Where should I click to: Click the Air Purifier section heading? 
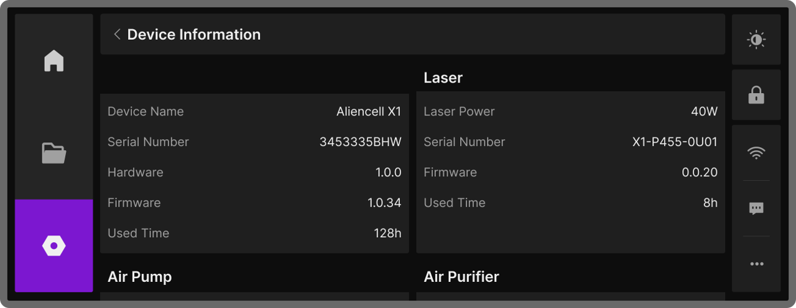point(461,277)
